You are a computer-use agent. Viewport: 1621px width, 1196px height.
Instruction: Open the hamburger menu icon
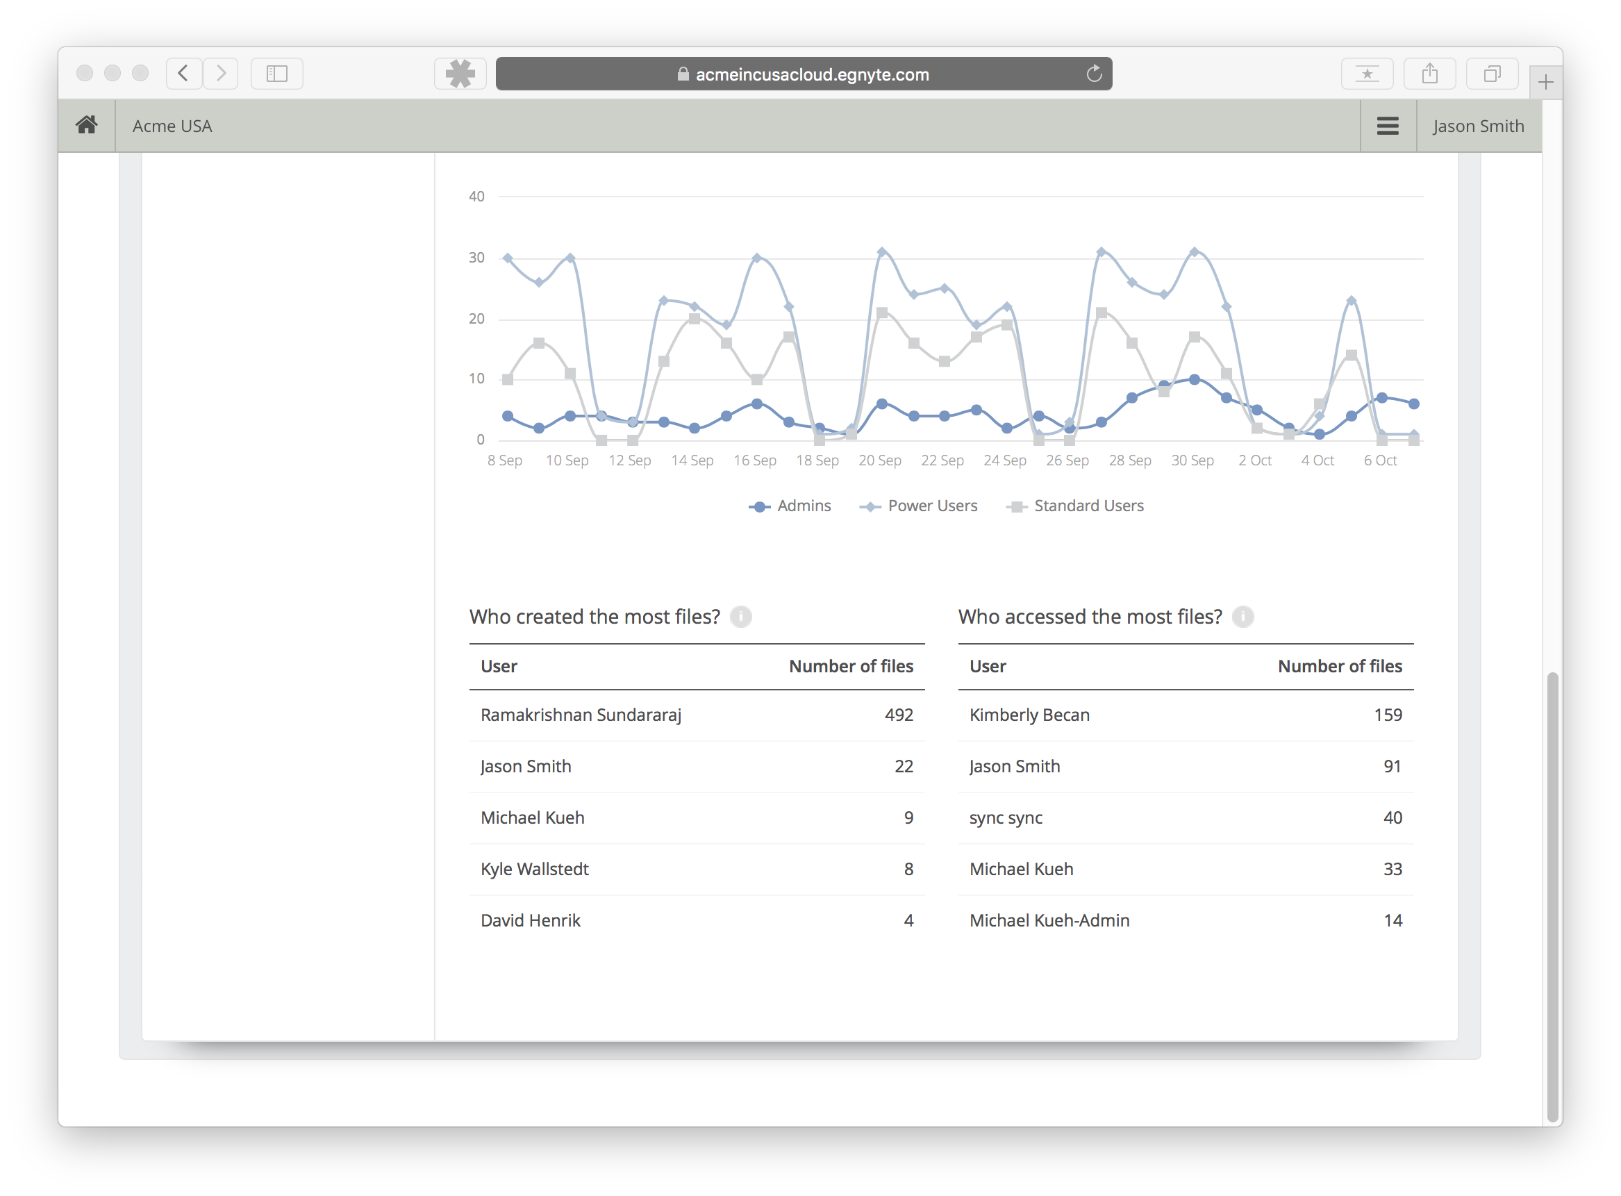click(x=1387, y=126)
